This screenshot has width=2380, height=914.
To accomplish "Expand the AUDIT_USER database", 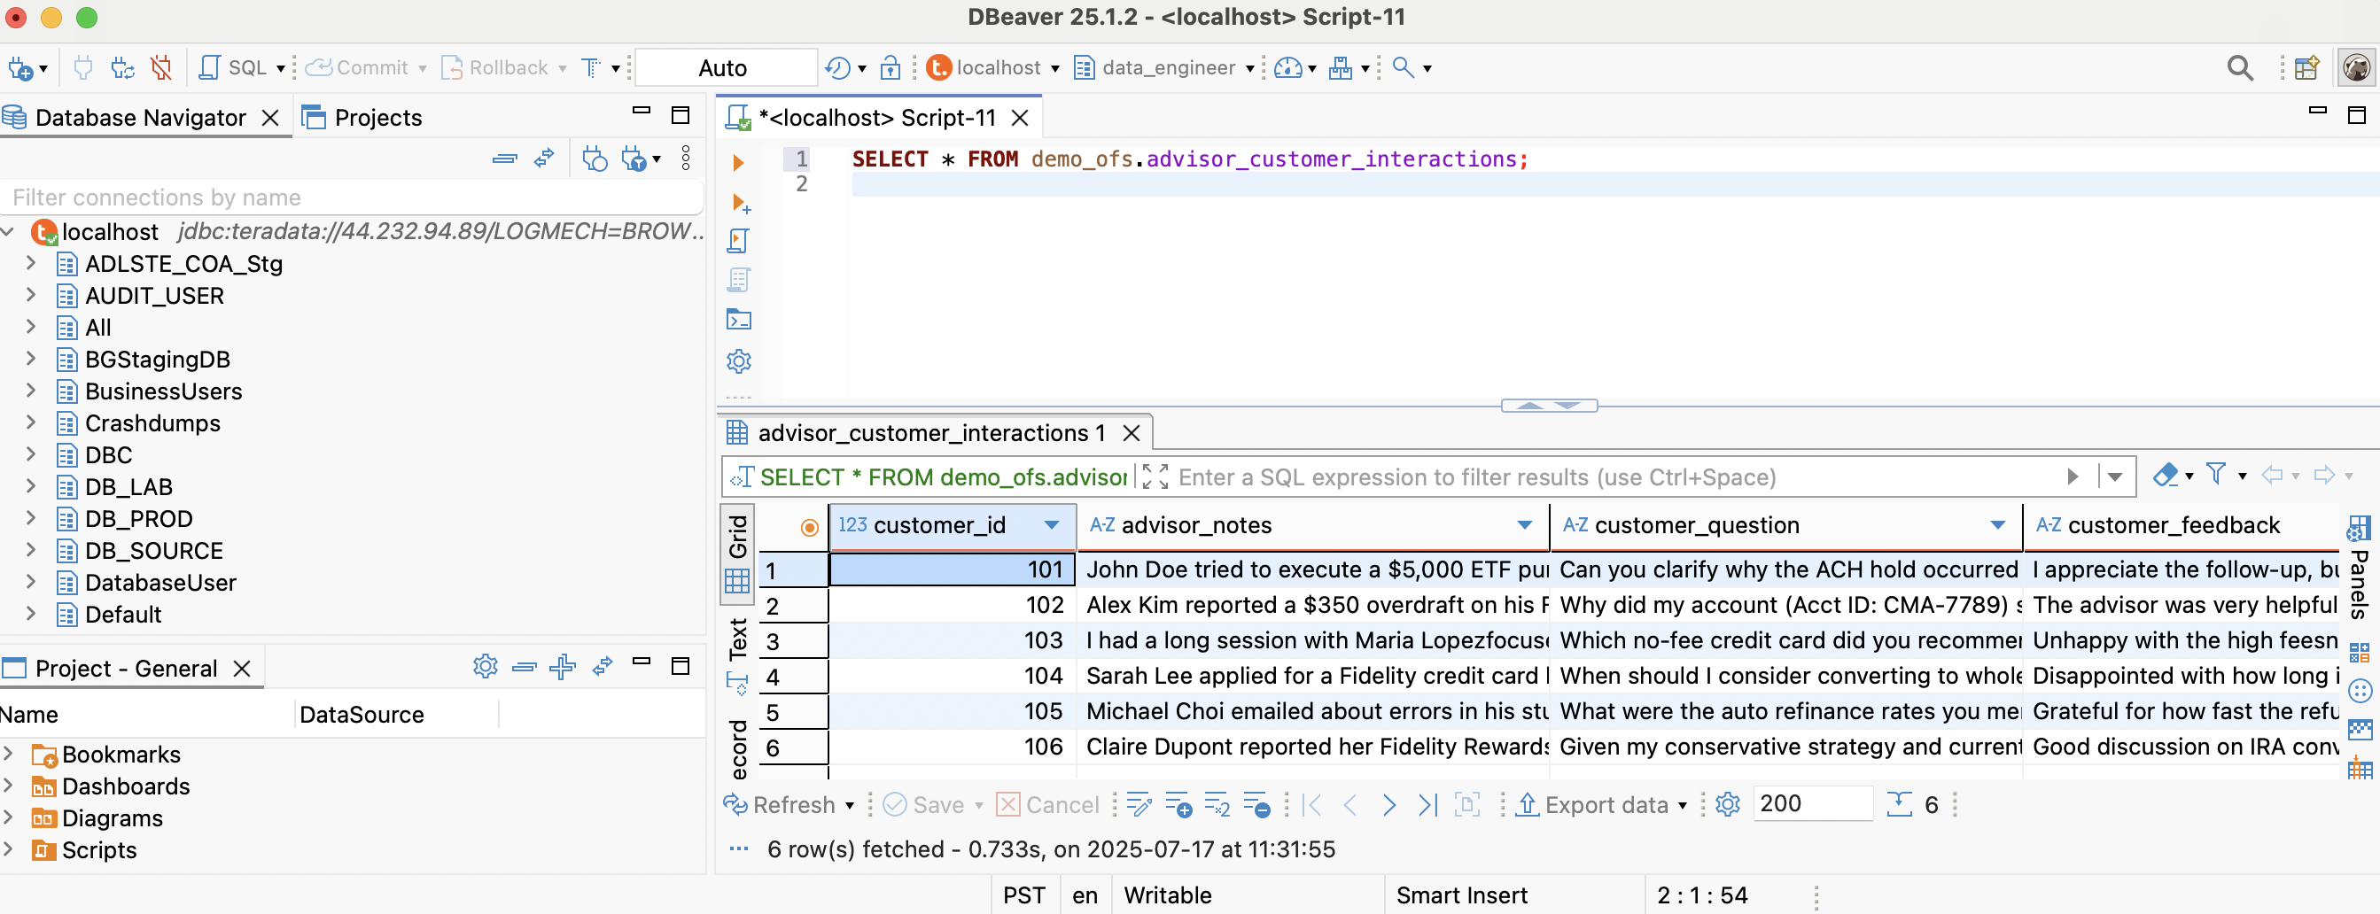I will [x=30, y=296].
